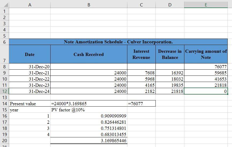Screen dimensions: 232x147
Task: Select the PV factor total 3.169865446
Action: tap(89, 141)
